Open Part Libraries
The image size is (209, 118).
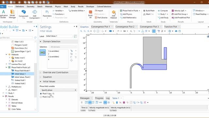101,17
